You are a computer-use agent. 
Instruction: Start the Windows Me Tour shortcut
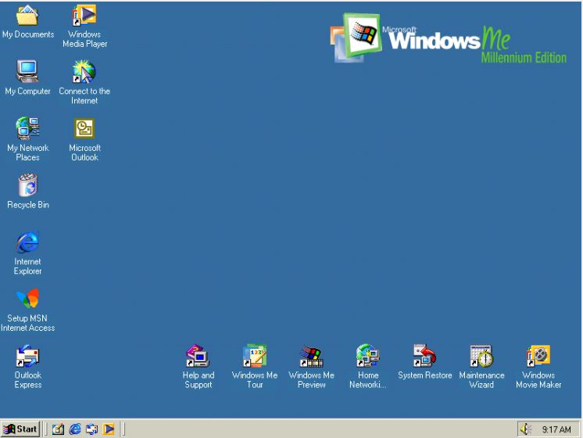point(255,356)
